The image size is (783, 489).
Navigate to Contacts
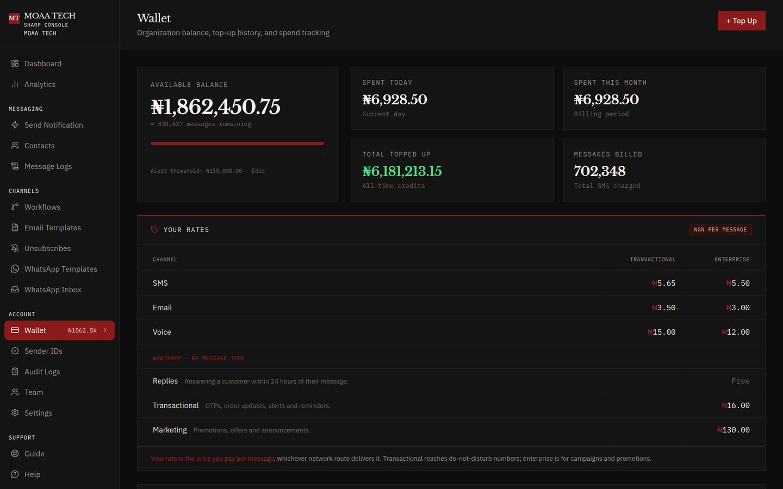[59, 146]
